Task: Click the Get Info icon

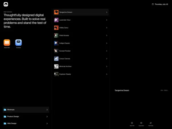Action: 132,123
